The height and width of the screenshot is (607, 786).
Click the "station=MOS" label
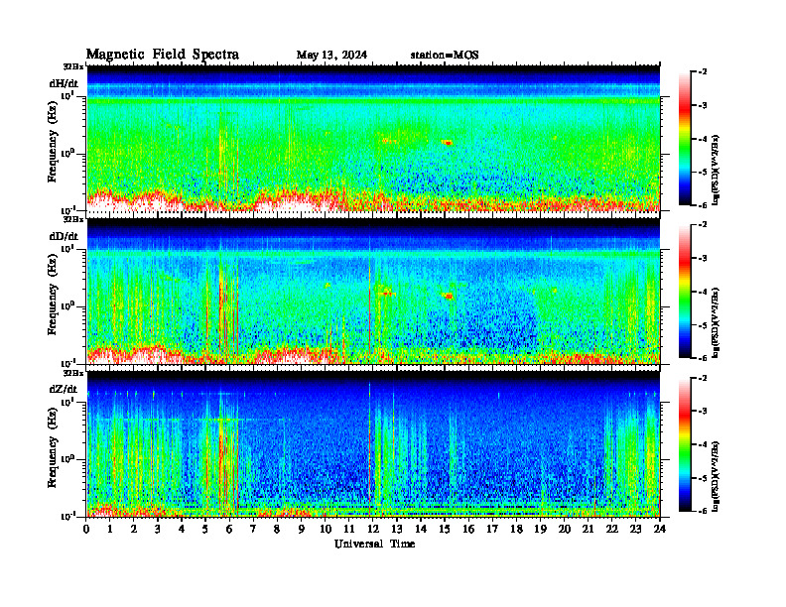point(445,55)
